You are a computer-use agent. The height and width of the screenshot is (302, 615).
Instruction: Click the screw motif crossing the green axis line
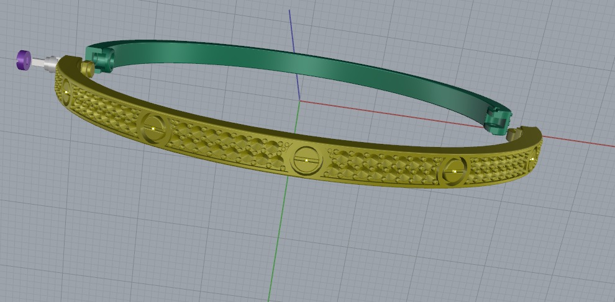pos(306,160)
